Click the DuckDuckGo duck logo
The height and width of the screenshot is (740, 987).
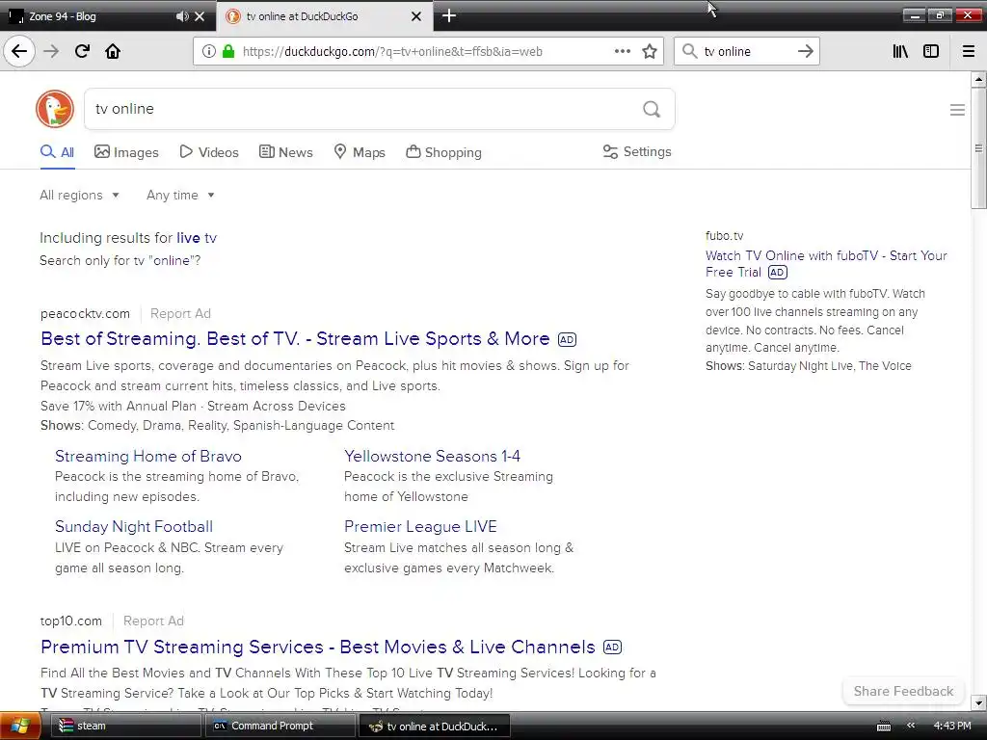click(x=55, y=109)
